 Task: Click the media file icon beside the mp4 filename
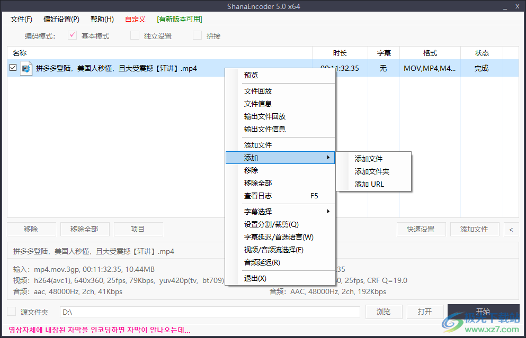point(25,68)
